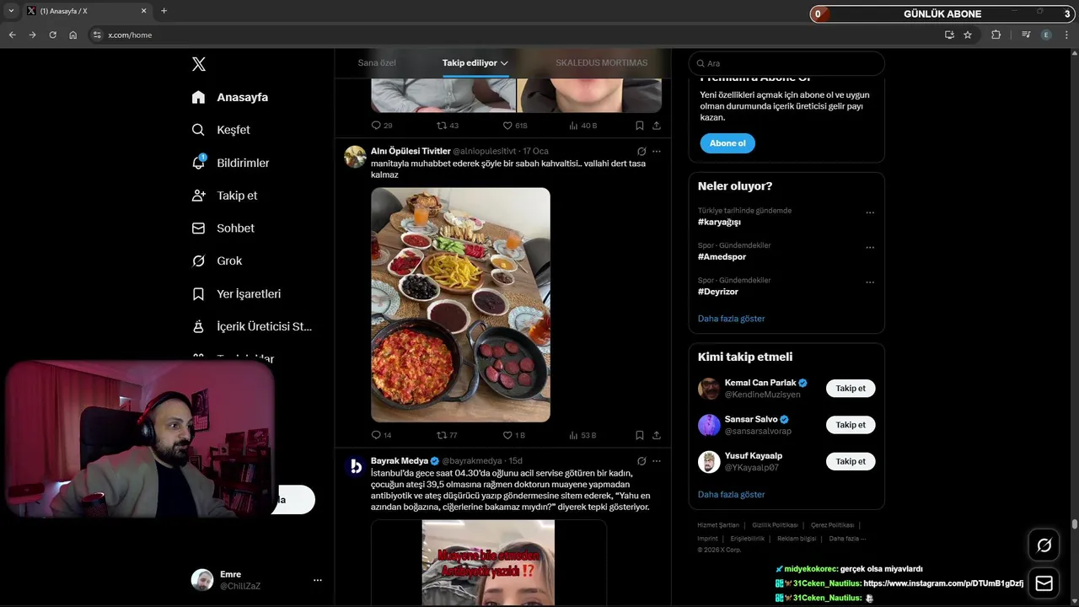Screen dimensions: 1079x607
Task: Follow Yusuf Kayaalp
Action: pos(851,461)
